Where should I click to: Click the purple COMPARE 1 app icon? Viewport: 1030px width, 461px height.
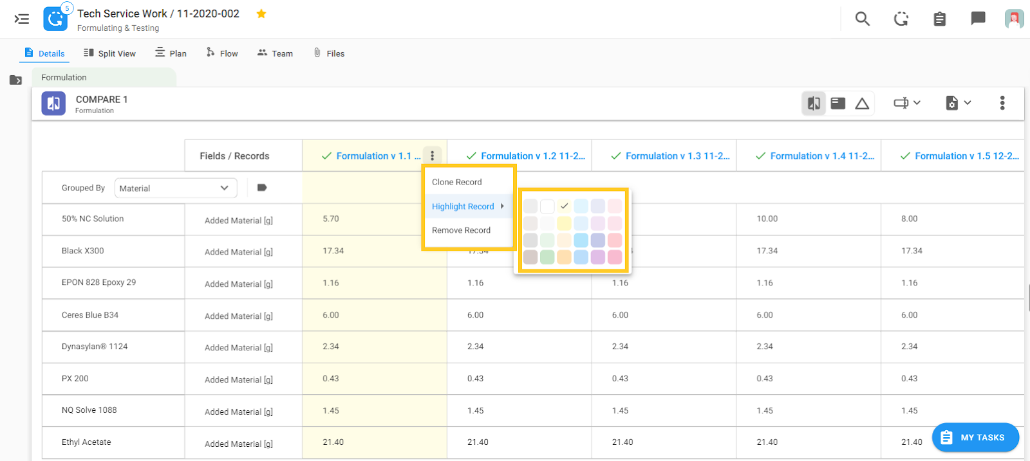pos(53,103)
